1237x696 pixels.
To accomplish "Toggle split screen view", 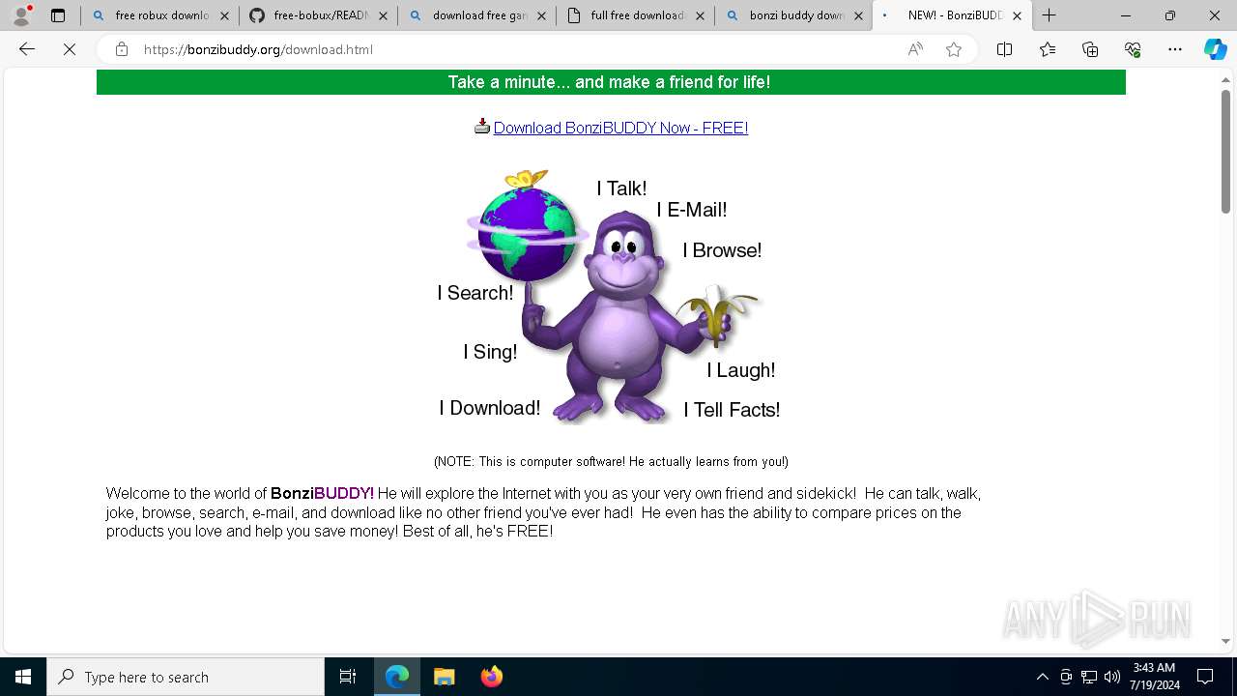I will [1004, 49].
